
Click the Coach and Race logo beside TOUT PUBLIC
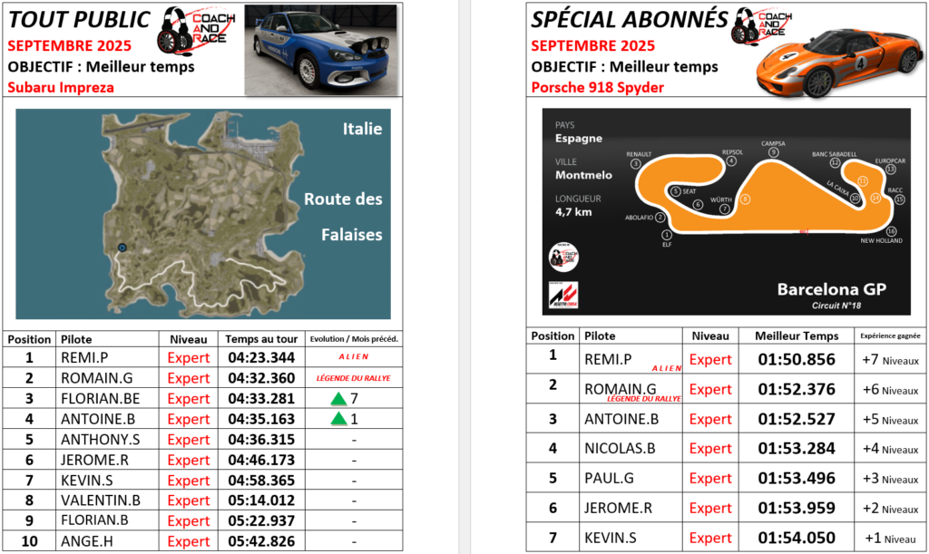pyautogui.click(x=196, y=30)
